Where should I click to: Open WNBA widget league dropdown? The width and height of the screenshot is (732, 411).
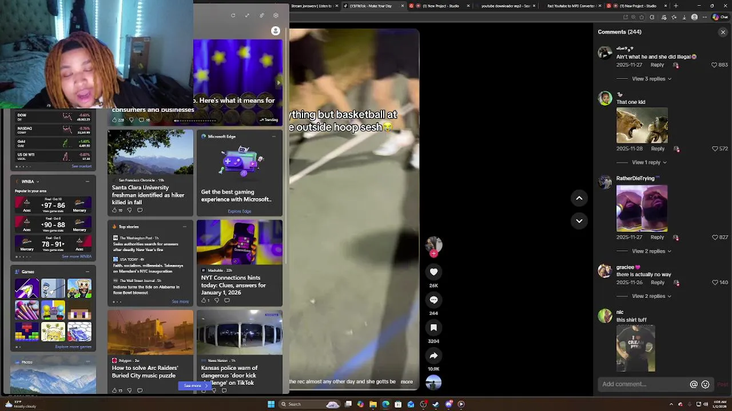(x=38, y=182)
